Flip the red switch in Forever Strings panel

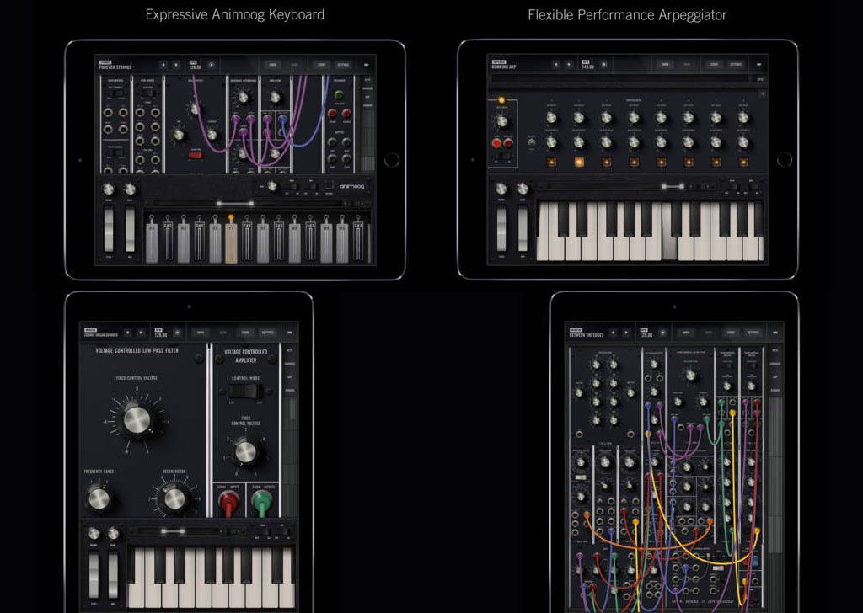(x=196, y=156)
